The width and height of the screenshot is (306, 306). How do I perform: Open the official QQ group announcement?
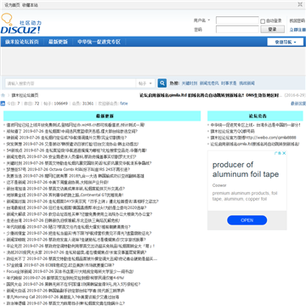click(x=232, y=132)
